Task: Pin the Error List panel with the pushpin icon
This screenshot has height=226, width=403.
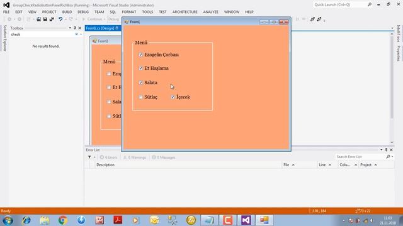Action: tap(386, 149)
